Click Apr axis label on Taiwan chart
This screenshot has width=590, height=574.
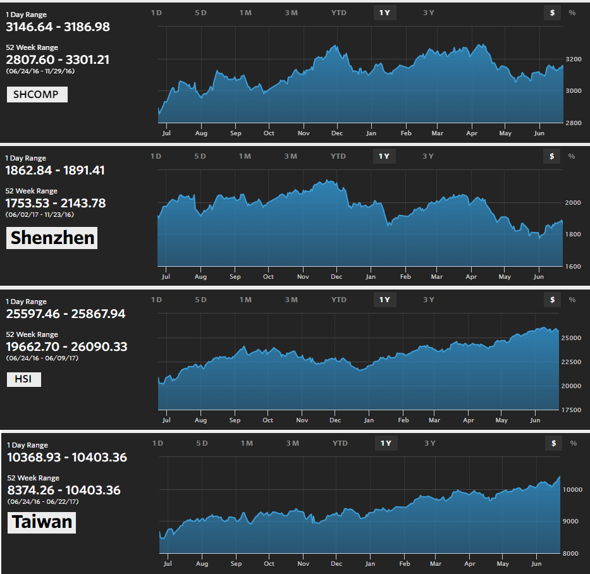(x=470, y=563)
